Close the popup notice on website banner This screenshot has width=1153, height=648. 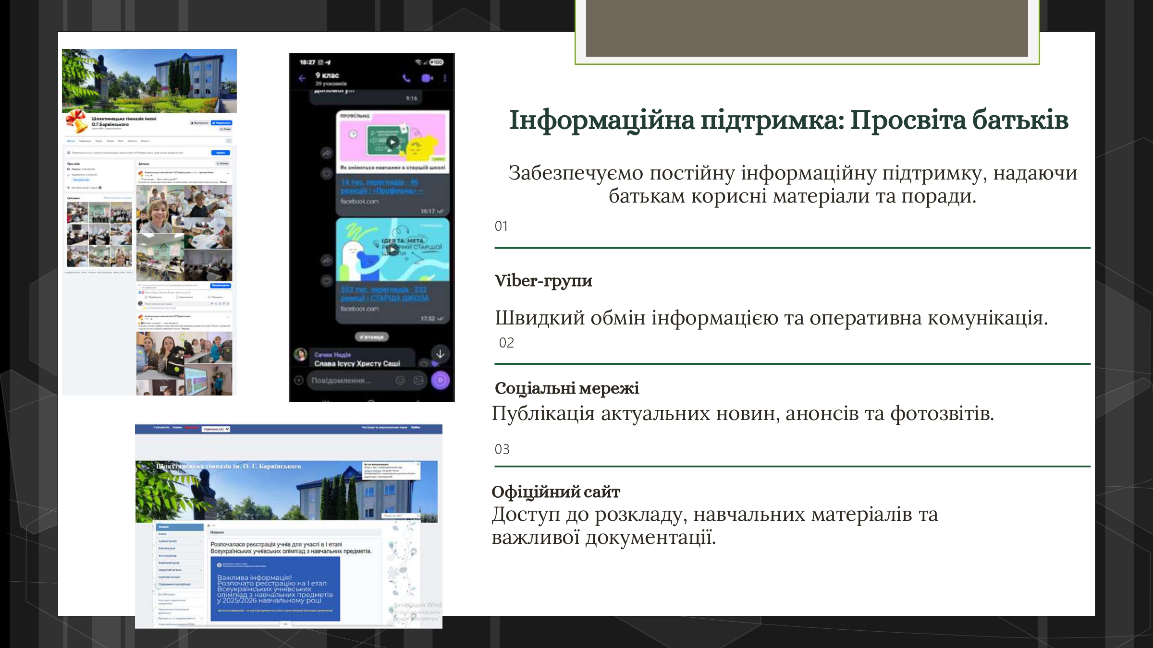click(418, 464)
